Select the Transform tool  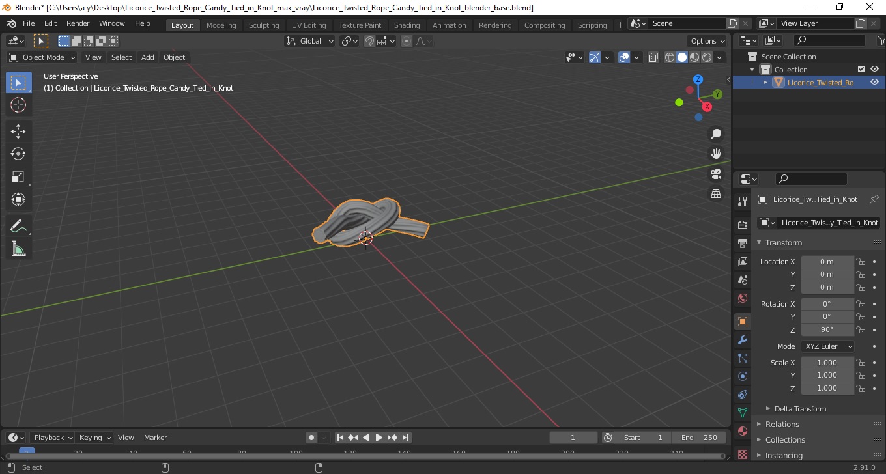[x=18, y=199]
